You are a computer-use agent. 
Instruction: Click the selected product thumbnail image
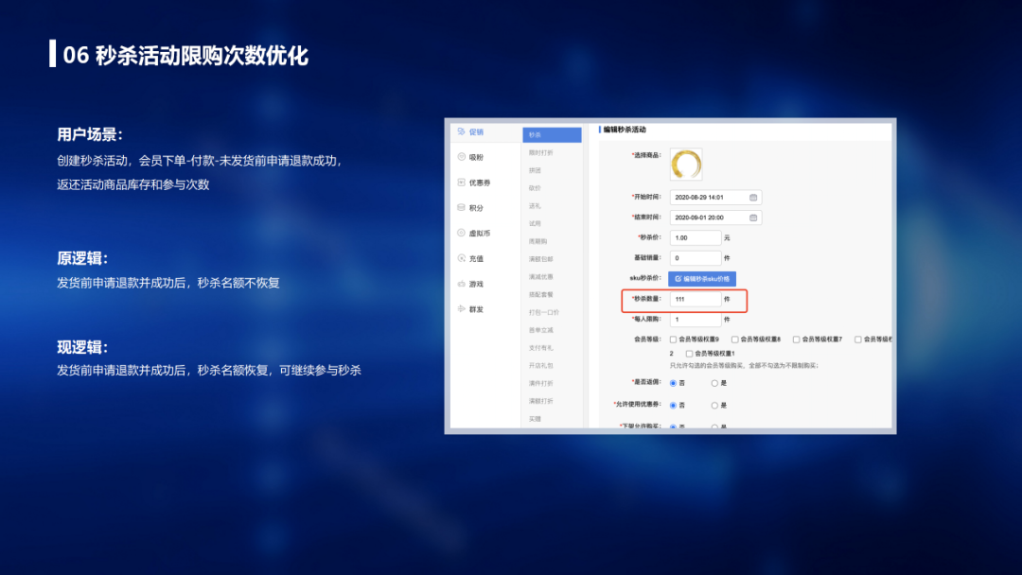(685, 164)
